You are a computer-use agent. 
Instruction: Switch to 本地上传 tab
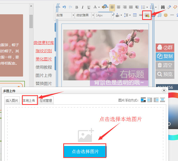[x=29, y=101]
